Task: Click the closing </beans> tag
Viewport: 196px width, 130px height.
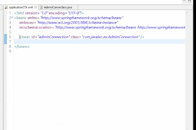Action: 22,47
